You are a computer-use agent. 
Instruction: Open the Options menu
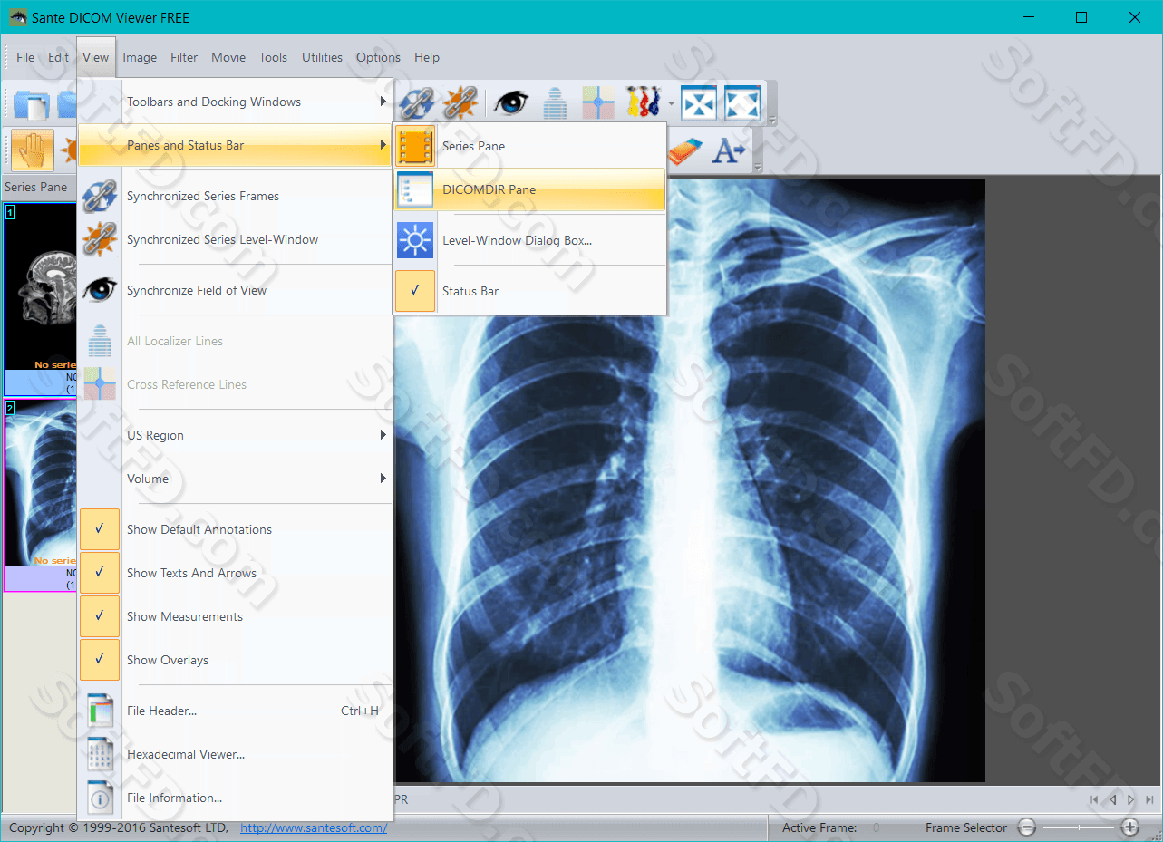point(378,57)
